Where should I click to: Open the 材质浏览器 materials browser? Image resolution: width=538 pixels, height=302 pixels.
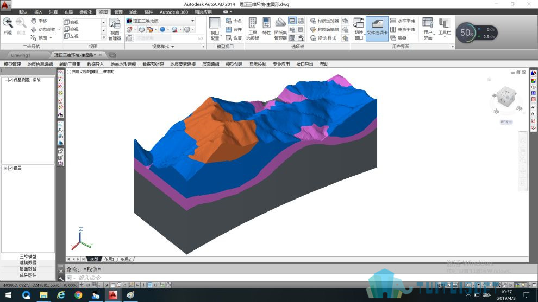pyautogui.click(x=324, y=21)
